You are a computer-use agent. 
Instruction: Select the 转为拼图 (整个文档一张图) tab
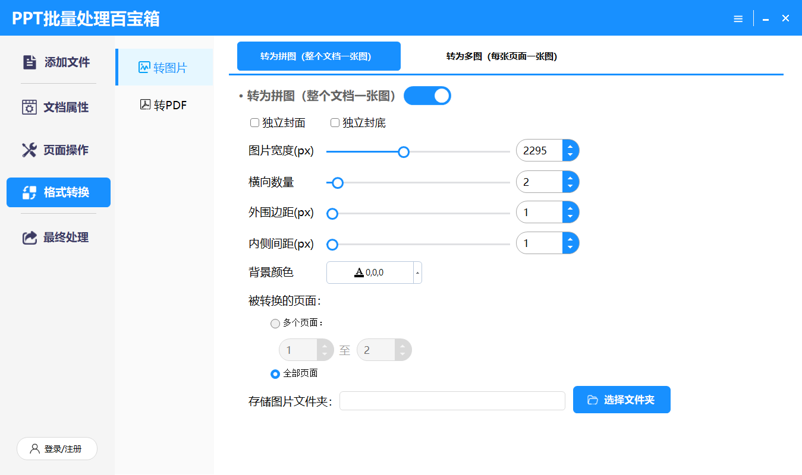point(319,56)
